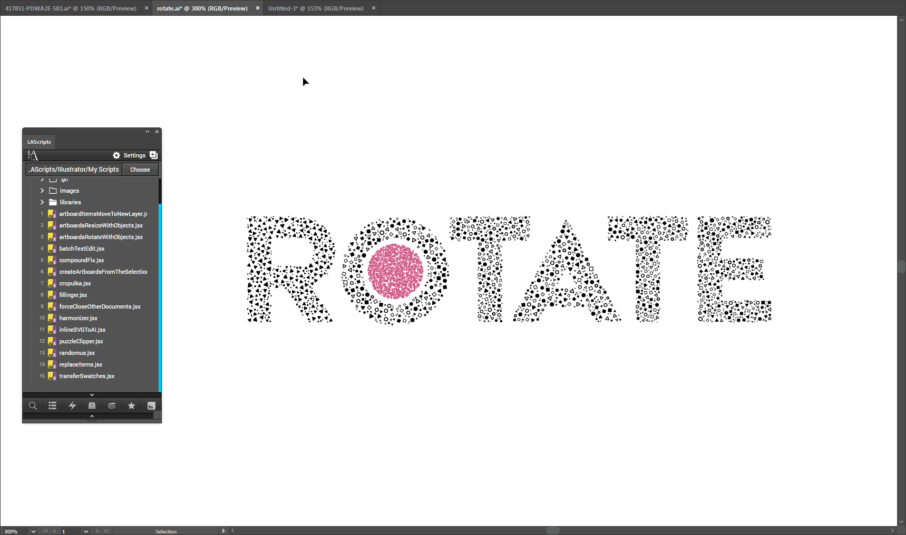Click the canvas scroll up arrow
Image resolution: width=906 pixels, height=535 pixels.
901,20
